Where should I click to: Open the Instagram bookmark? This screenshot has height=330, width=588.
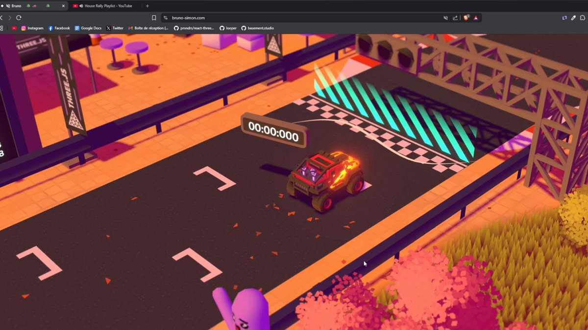pos(32,28)
